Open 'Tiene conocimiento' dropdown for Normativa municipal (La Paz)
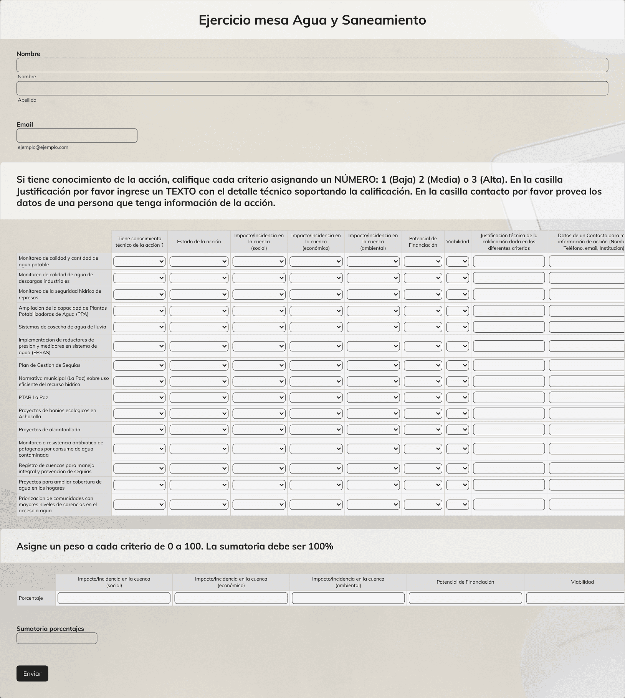625x698 pixels. [139, 381]
